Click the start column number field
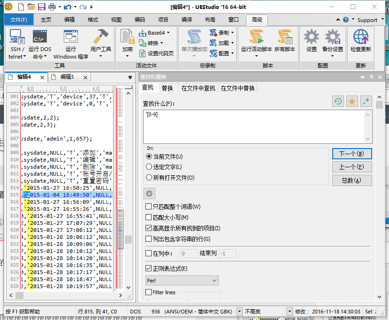The image size is (389, 320). [x=189, y=253]
